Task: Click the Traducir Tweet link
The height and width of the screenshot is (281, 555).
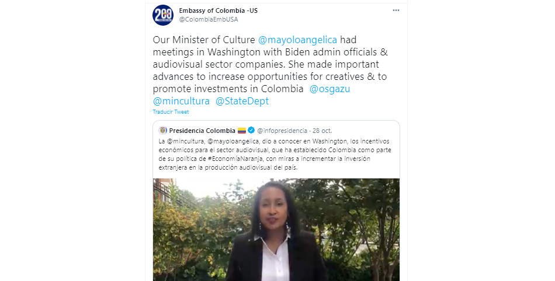Action: [x=171, y=111]
